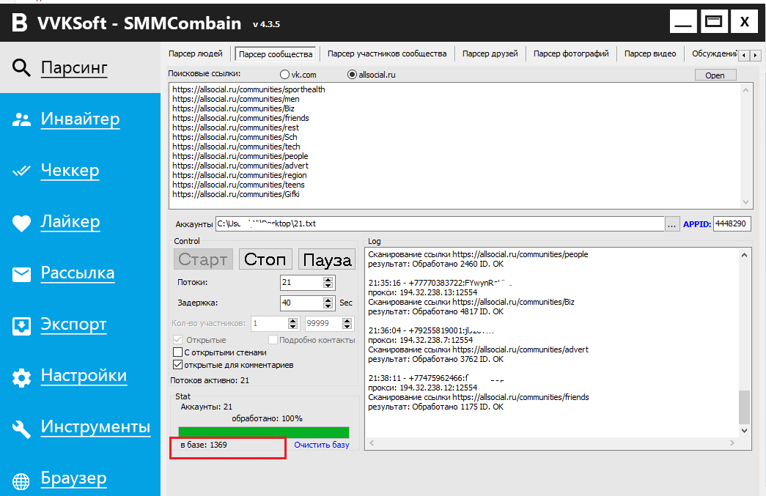Open the Парсер фотографий tab
Screen dimensions: 766x496
coord(571,53)
